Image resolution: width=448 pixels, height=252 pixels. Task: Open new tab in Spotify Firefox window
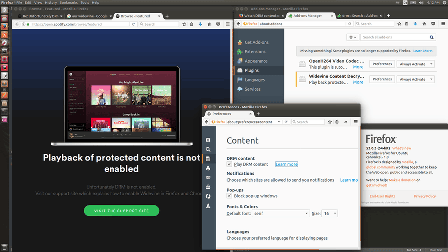tap(167, 16)
